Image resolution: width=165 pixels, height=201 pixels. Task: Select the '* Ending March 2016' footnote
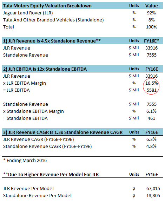coord(25,161)
